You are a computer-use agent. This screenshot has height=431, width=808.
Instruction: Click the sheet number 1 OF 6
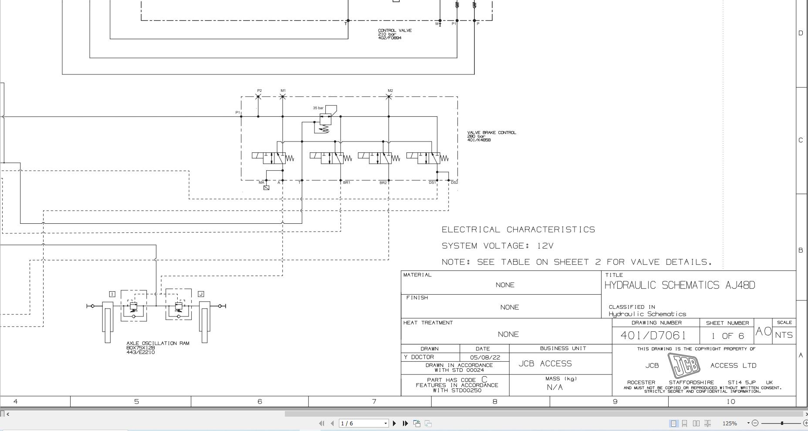pyautogui.click(x=727, y=336)
